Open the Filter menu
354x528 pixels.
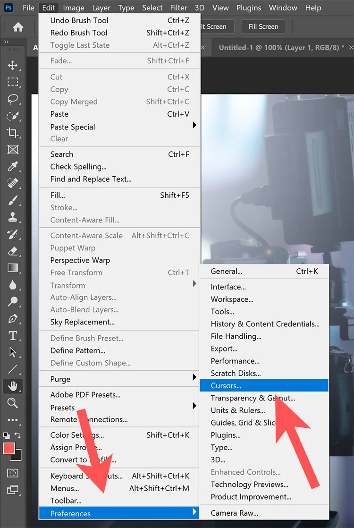pos(179,8)
